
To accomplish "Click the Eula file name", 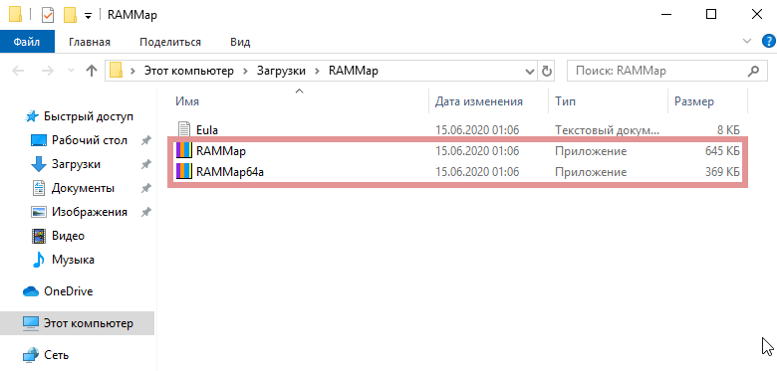I will (x=207, y=130).
